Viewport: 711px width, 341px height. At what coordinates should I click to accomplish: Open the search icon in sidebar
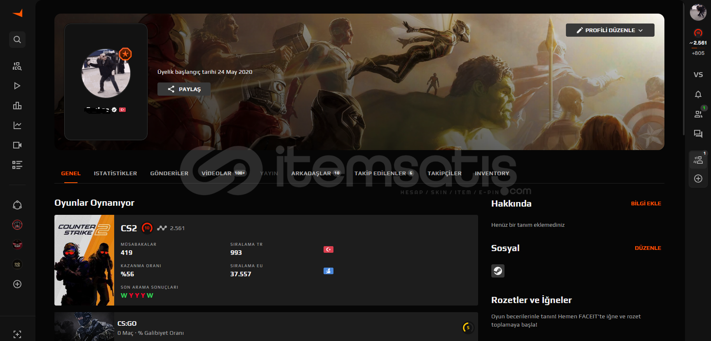[17, 40]
